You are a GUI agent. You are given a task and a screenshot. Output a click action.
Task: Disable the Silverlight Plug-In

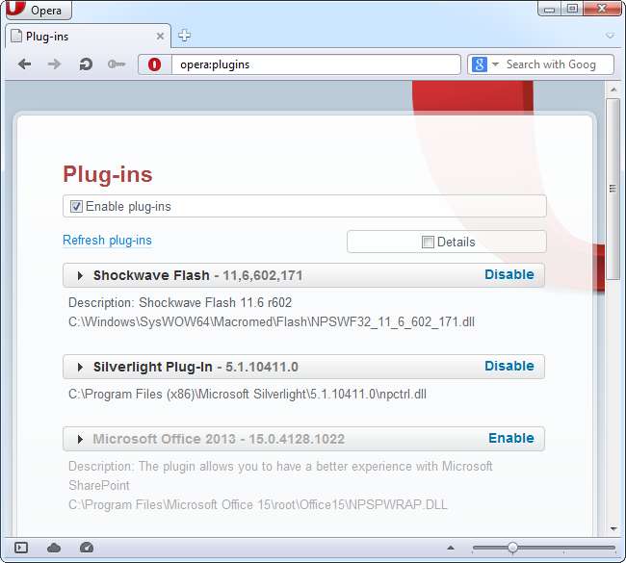coord(509,366)
